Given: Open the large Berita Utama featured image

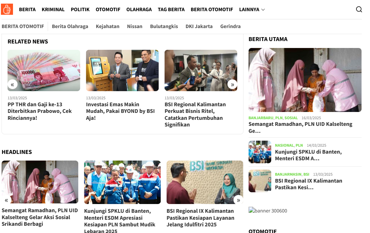Looking at the screenshot, I should point(305,80).
